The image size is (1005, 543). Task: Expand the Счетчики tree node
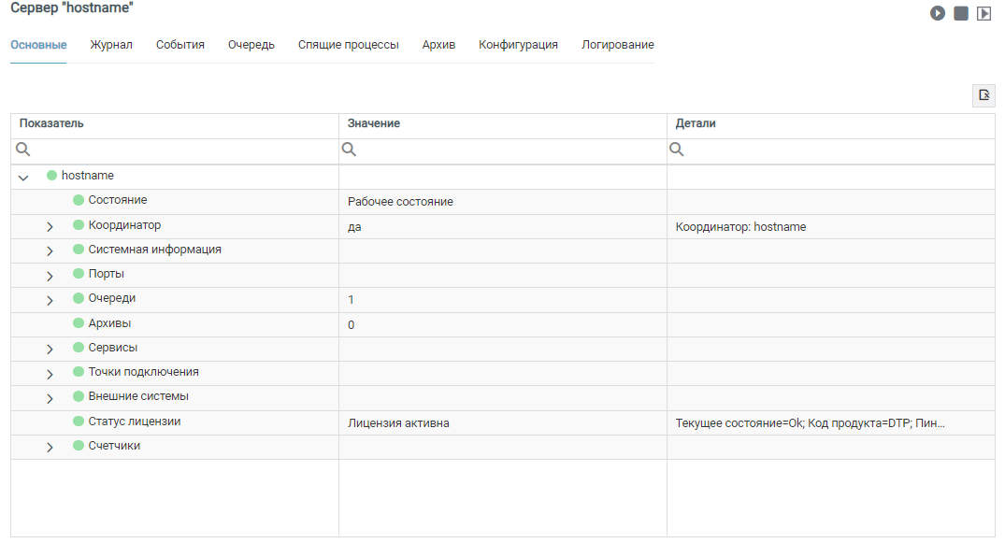[x=50, y=447]
